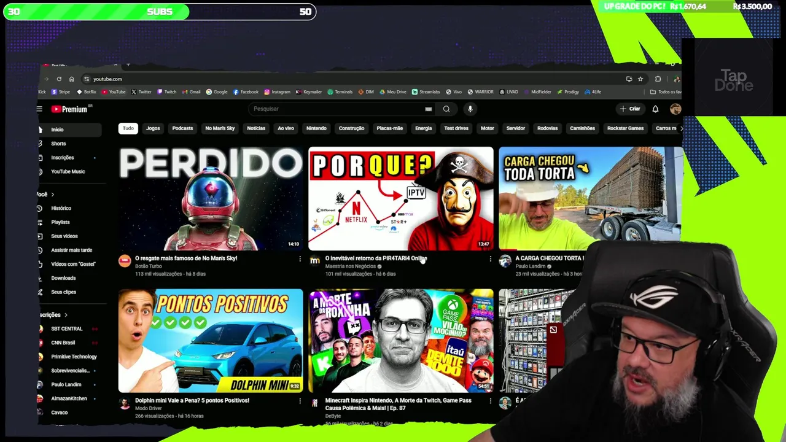Open the browser extensions puzzle icon
786x442 pixels.
(x=658, y=79)
